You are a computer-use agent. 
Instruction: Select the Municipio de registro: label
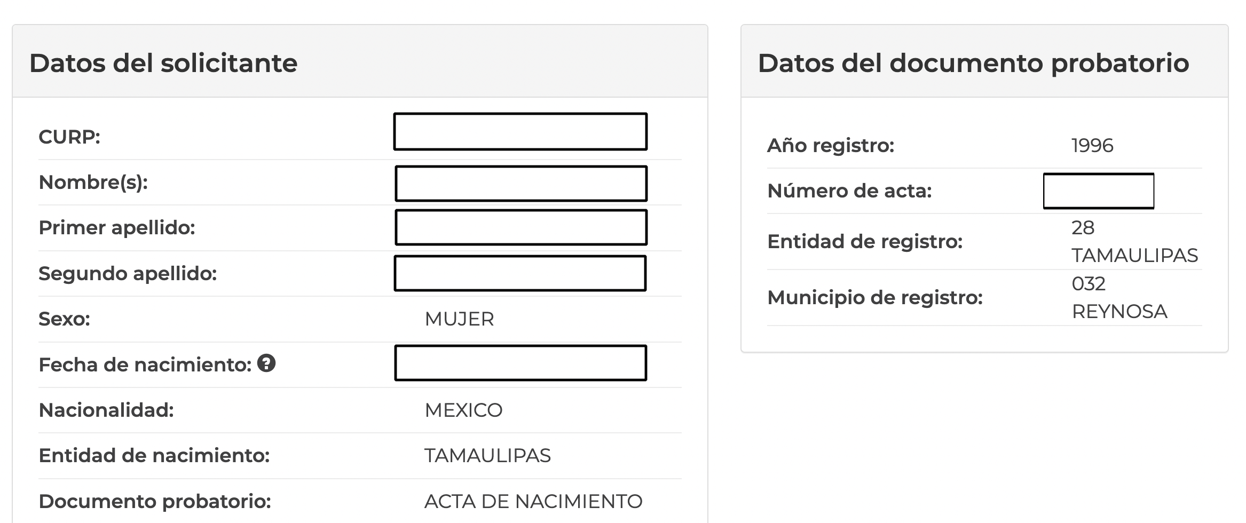click(x=874, y=298)
